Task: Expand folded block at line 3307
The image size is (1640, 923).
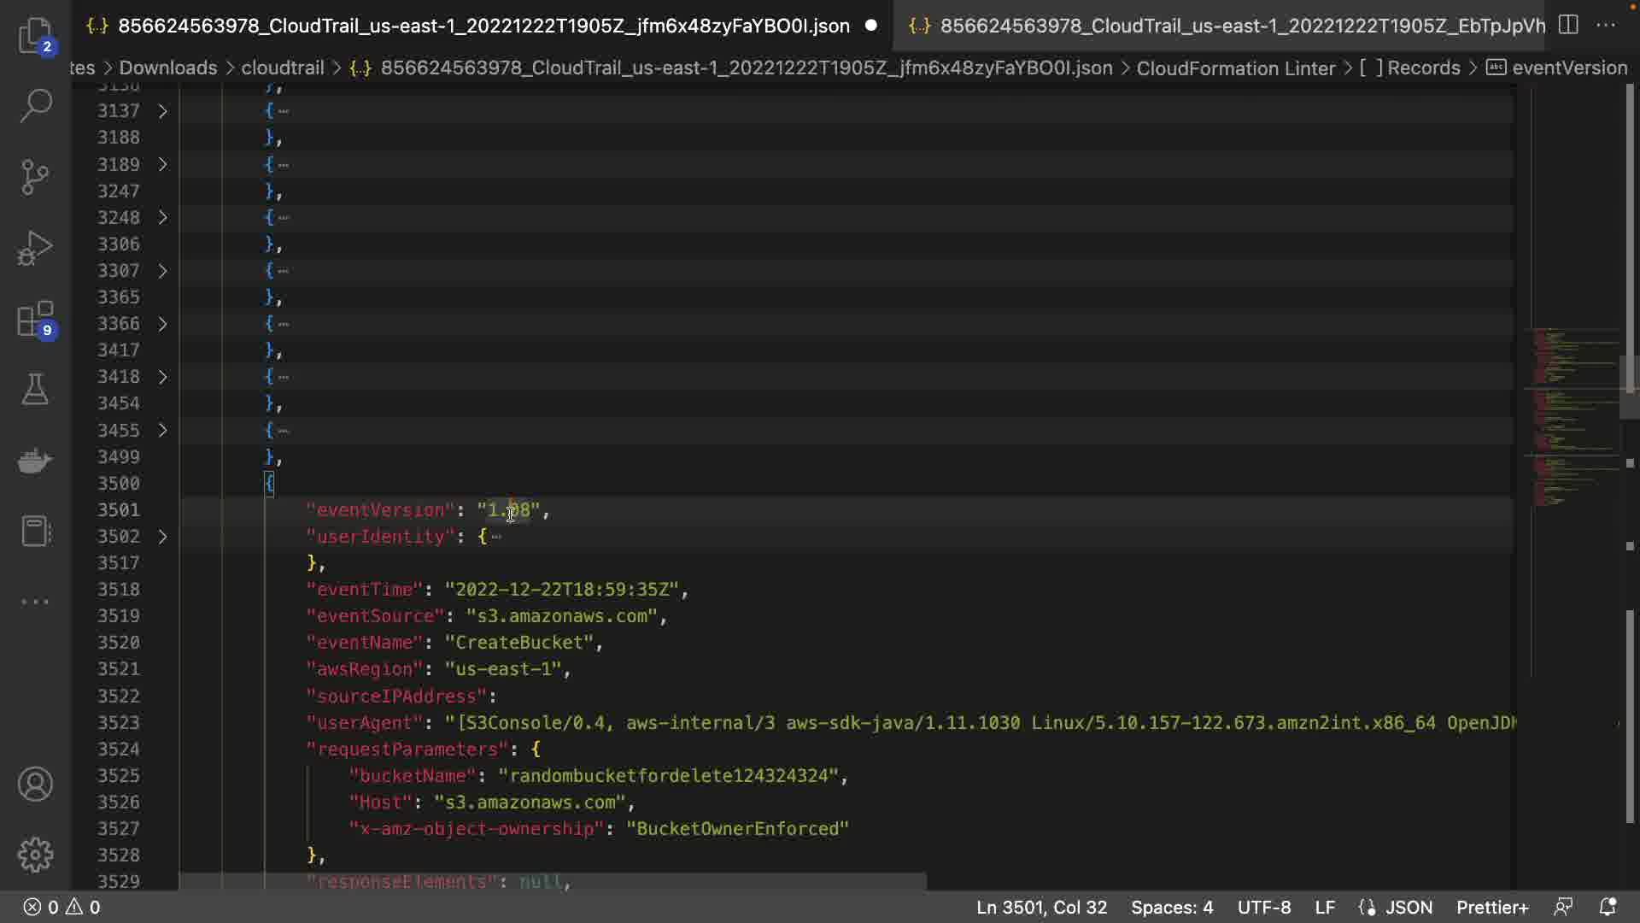Action: (x=162, y=271)
